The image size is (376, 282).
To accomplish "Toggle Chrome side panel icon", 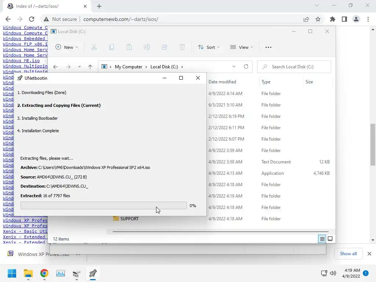I will (x=344, y=19).
